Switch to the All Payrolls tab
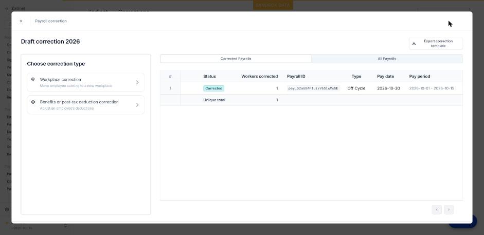484x235 pixels. coord(387,59)
